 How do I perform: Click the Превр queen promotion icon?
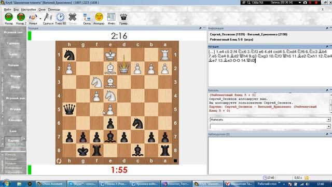coord(123,17)
